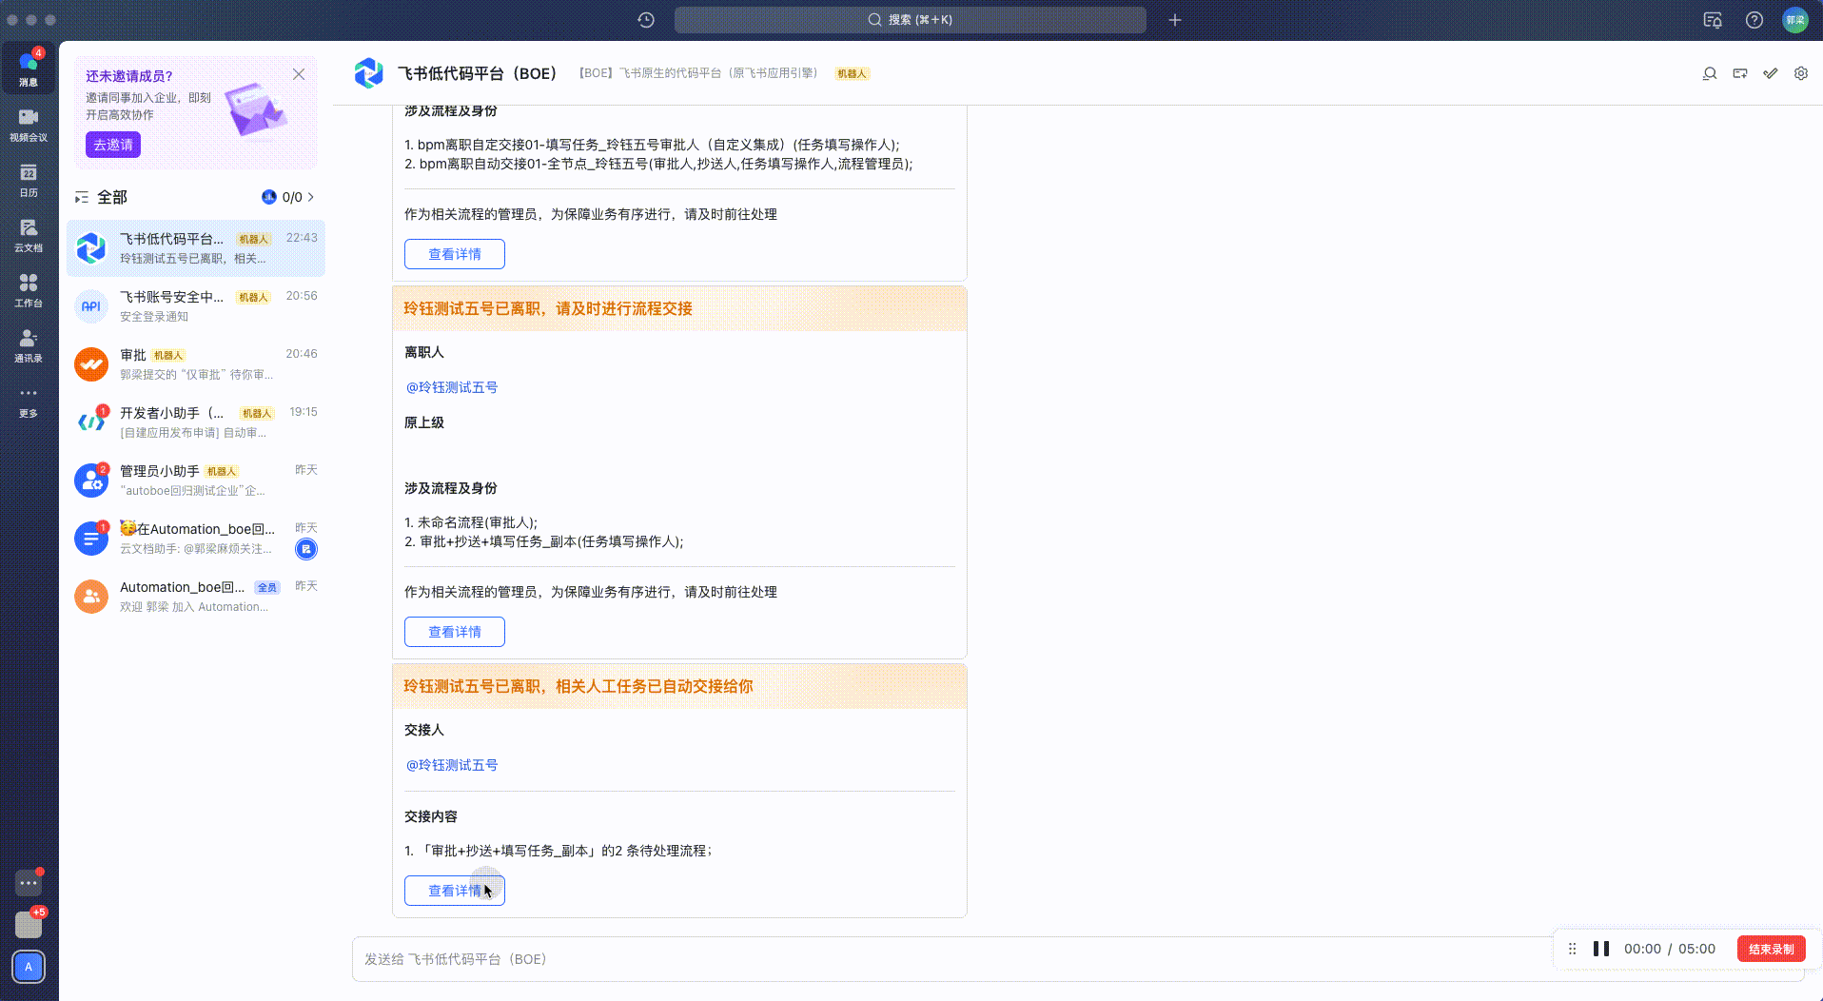Click the 全部 filter list icon
The width and height of the screenshot is (1823, 1001).
pyautogui.click(x=82, y=197)
